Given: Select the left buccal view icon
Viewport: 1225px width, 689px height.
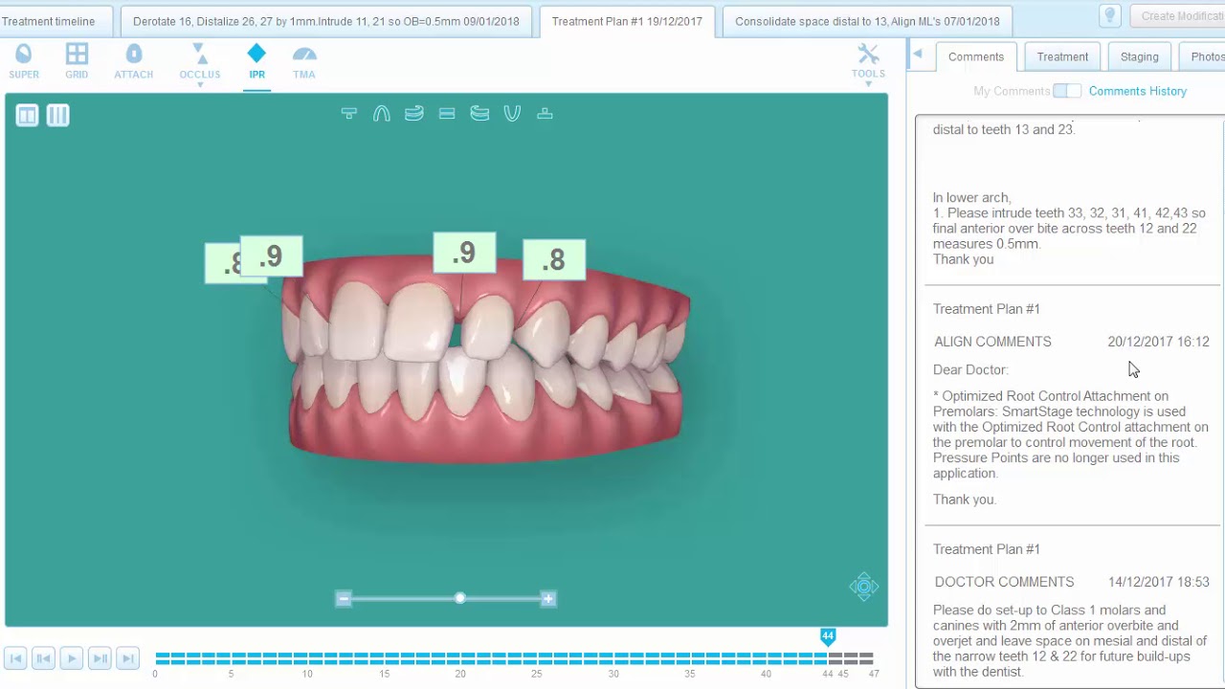Looking at the screenshot, I should click(479, 114).
